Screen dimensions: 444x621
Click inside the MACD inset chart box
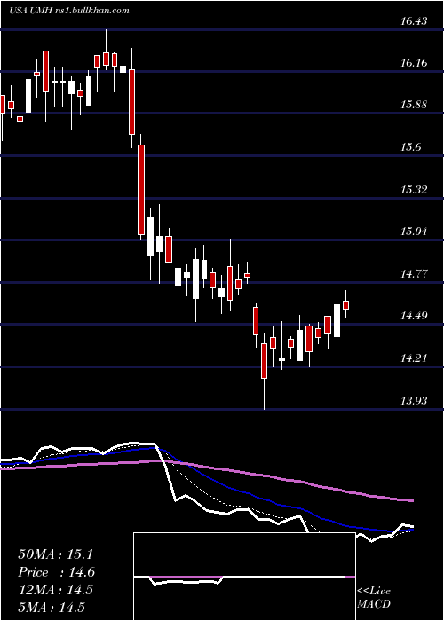(x=244, y=577)
